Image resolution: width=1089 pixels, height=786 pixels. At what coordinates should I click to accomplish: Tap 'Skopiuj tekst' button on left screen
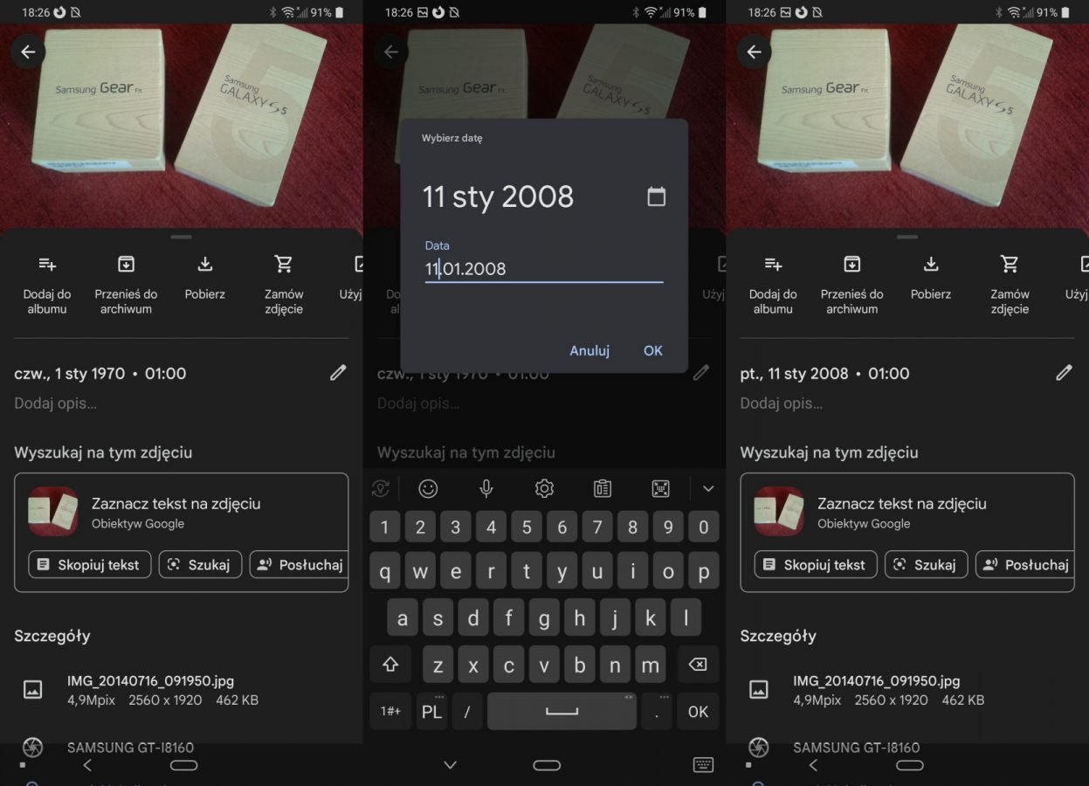[90, 564]
